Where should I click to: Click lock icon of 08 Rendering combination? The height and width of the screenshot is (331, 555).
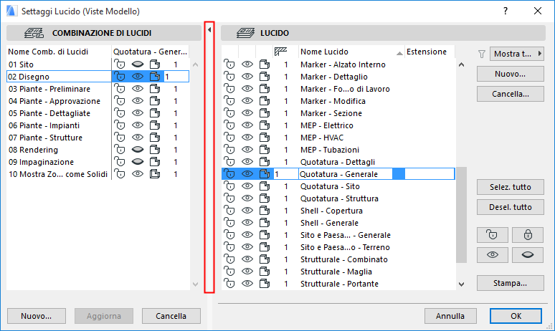(x=120, y=150)
